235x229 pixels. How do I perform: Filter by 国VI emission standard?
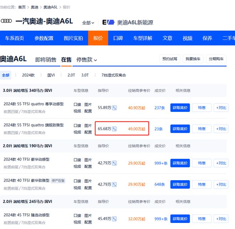51,75
